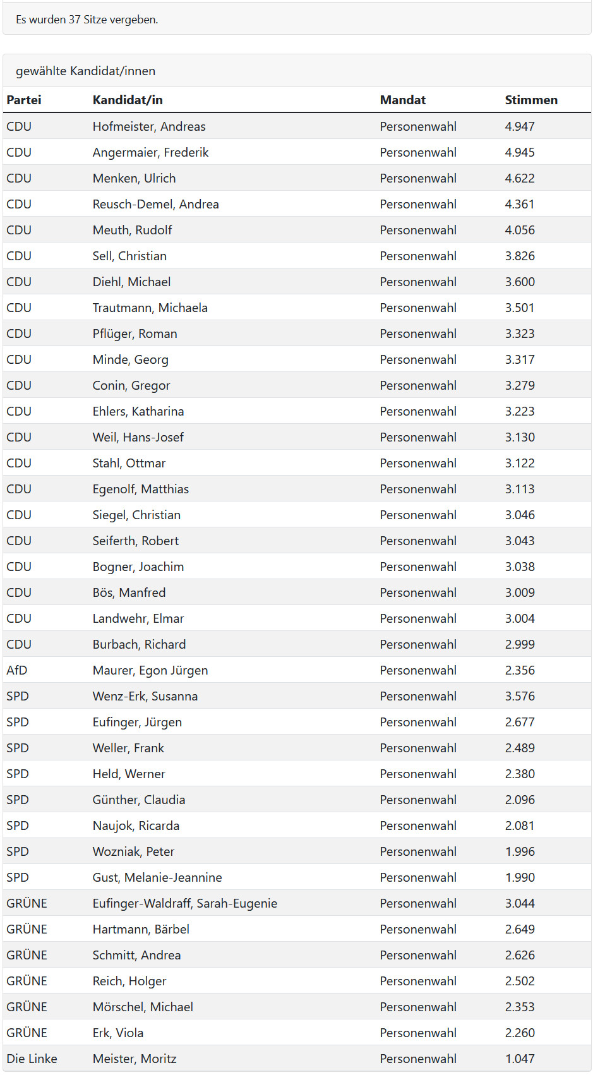Viewport: 593px width, 1075px height.
Task: Select the Hofmeister, Andreas row
Action: pos(297,126)
